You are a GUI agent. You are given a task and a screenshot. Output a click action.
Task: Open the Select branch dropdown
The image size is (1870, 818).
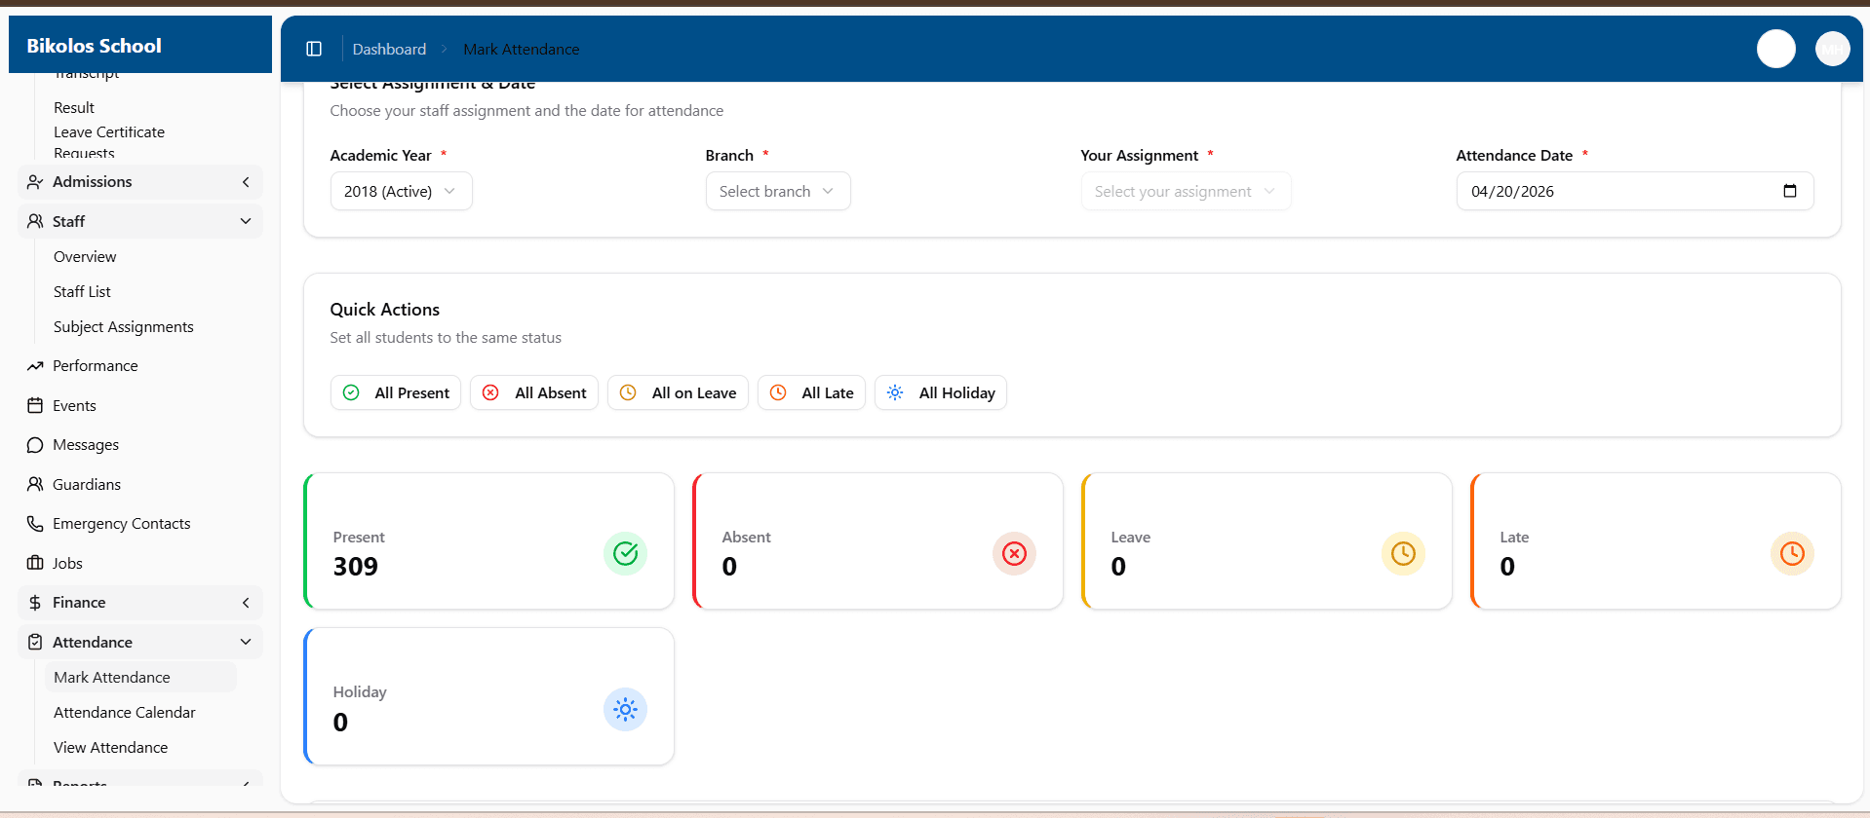click(777, 191)
